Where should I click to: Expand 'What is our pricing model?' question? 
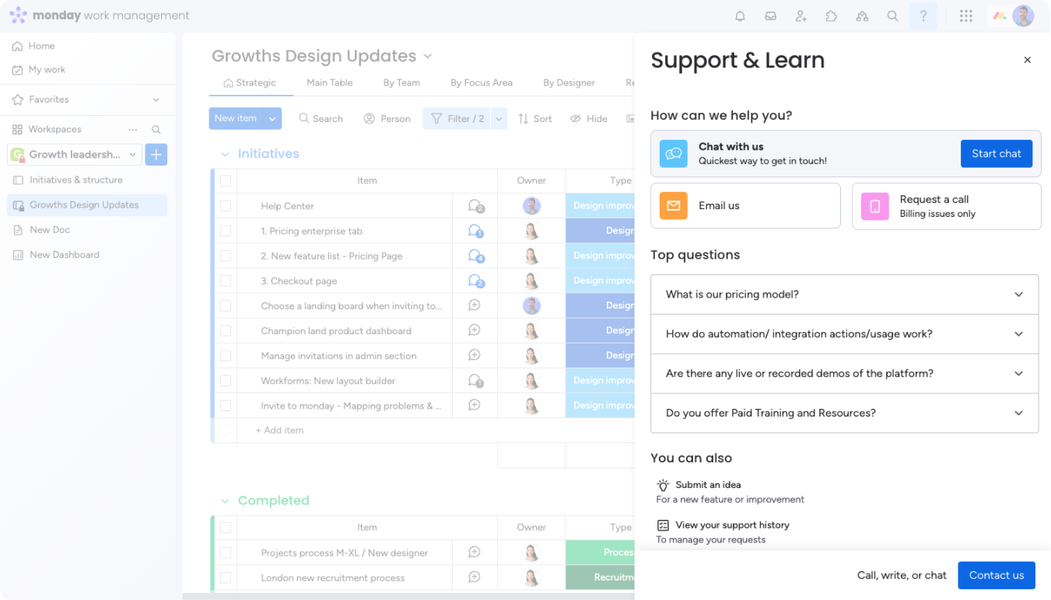844,295
